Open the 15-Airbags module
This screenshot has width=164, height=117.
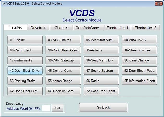[x=101, y=50]
